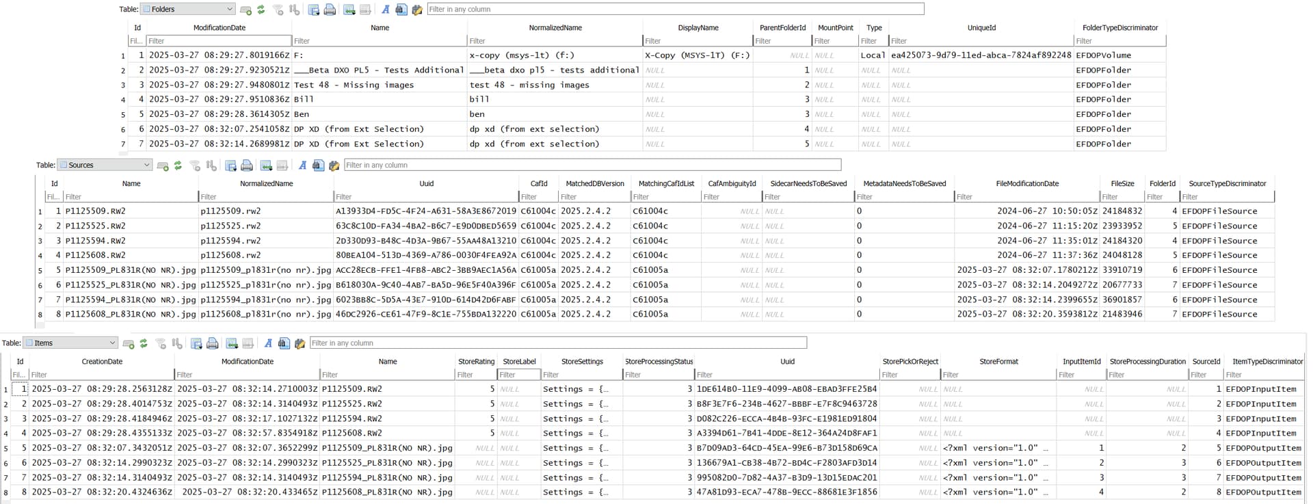Click the save/export view icon for Items
The height and width of the screenshot is (504, 1313).
(196, 343)
